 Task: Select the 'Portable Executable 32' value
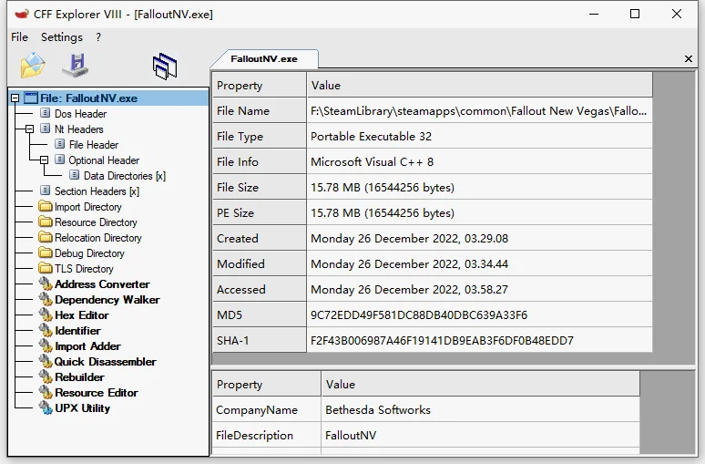coord(371,137)
